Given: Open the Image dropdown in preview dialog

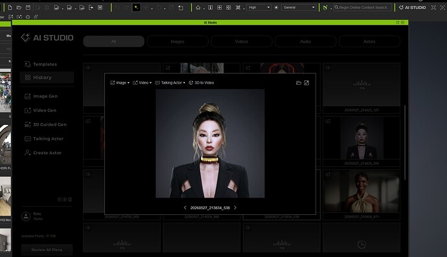Looking at the screenshot, I should pyautogui.click(x=120, y=83).
